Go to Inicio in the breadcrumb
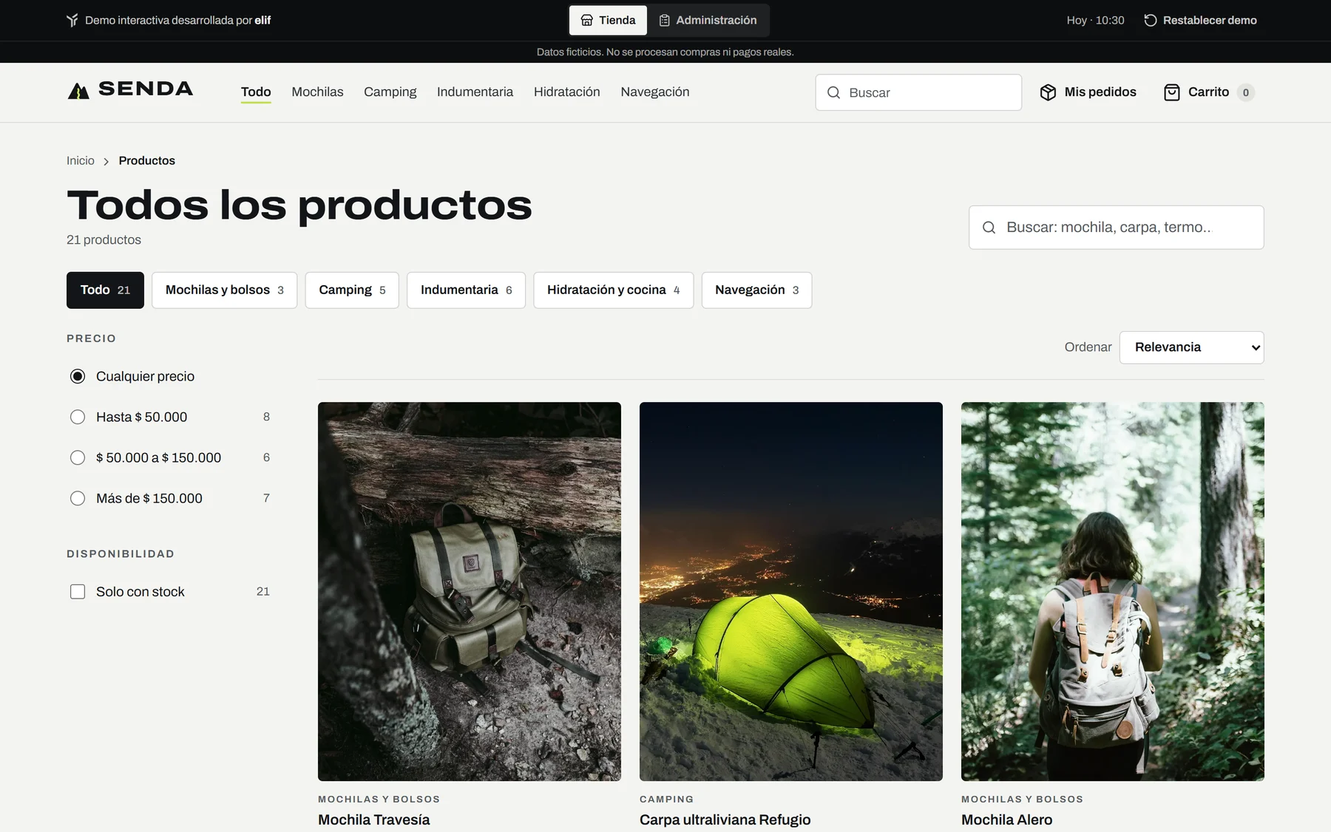1331x832 pixels. click(81, 161)
